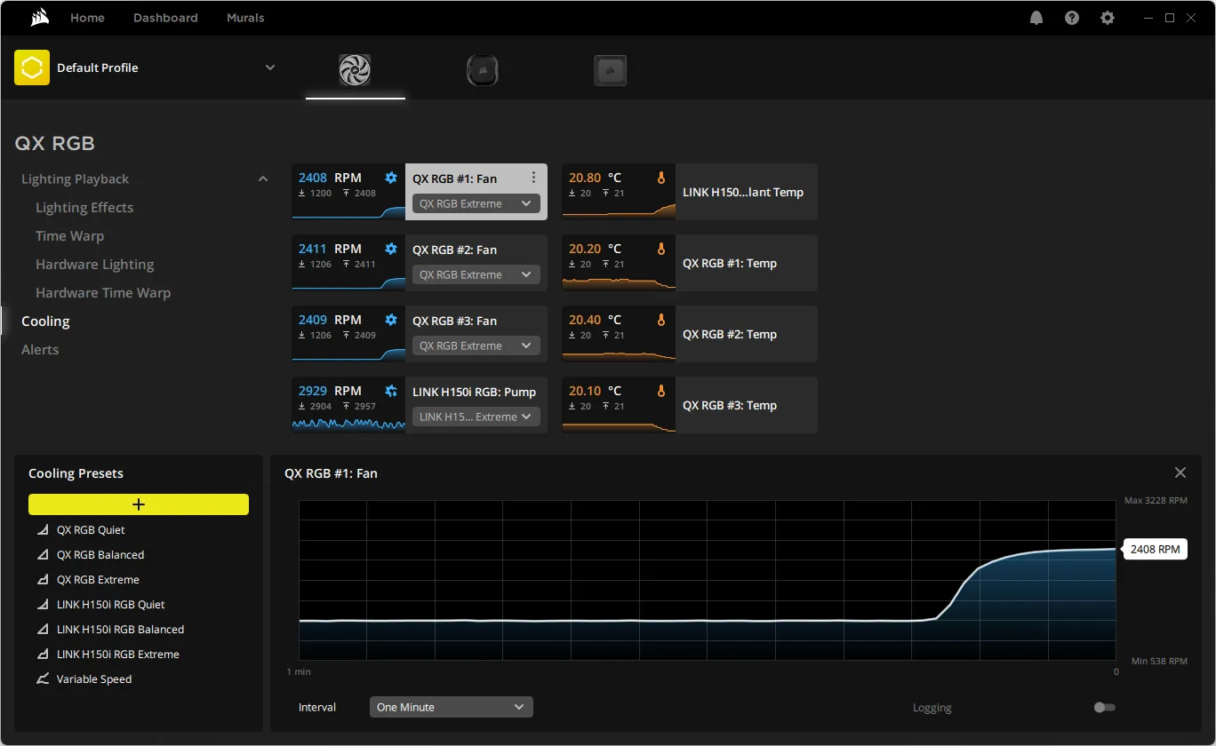Click the QX RGB #3: Fan title
The image size is (1216, 746).
(454, 321)
